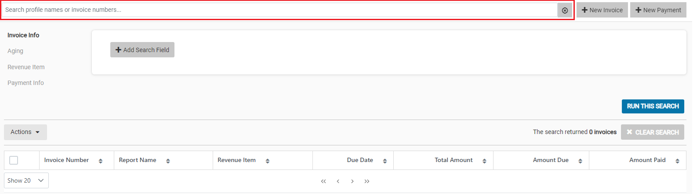
Task: Focus the profile names search field
Action: pos(279,10)
